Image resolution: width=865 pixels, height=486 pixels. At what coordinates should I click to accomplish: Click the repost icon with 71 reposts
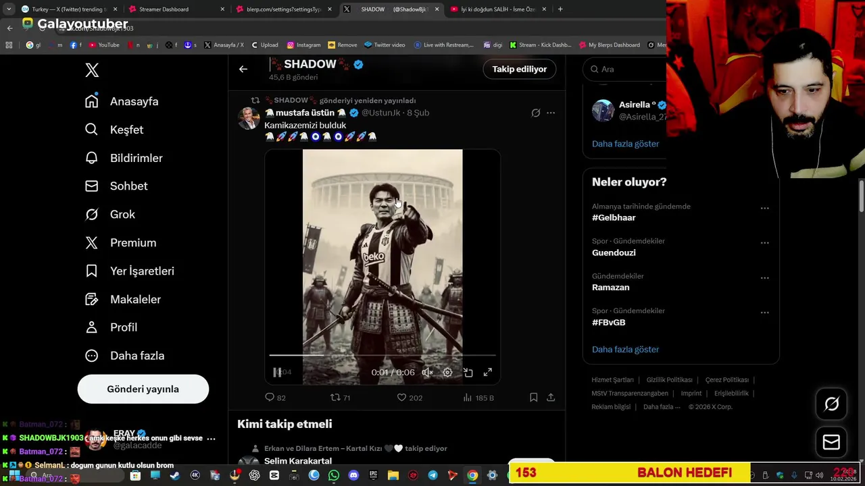pos(335,398)
